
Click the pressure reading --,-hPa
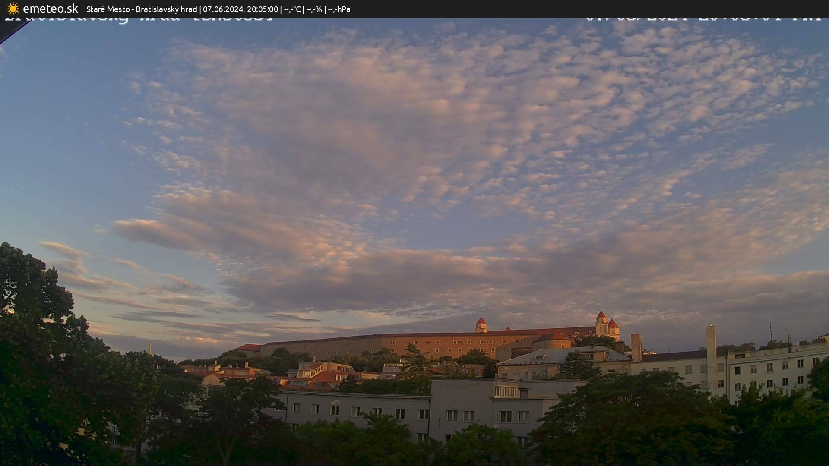tap(339, 9)
